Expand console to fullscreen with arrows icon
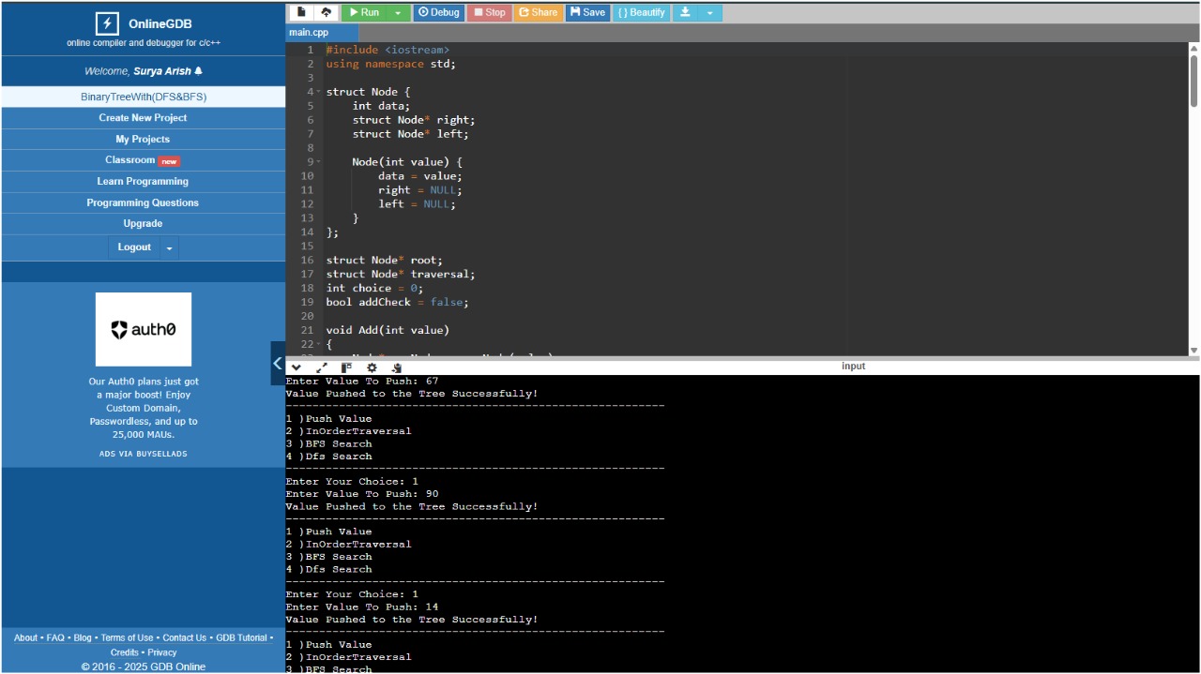The width and height of the screenshot is (1201, 674). [x=322, y=367]
